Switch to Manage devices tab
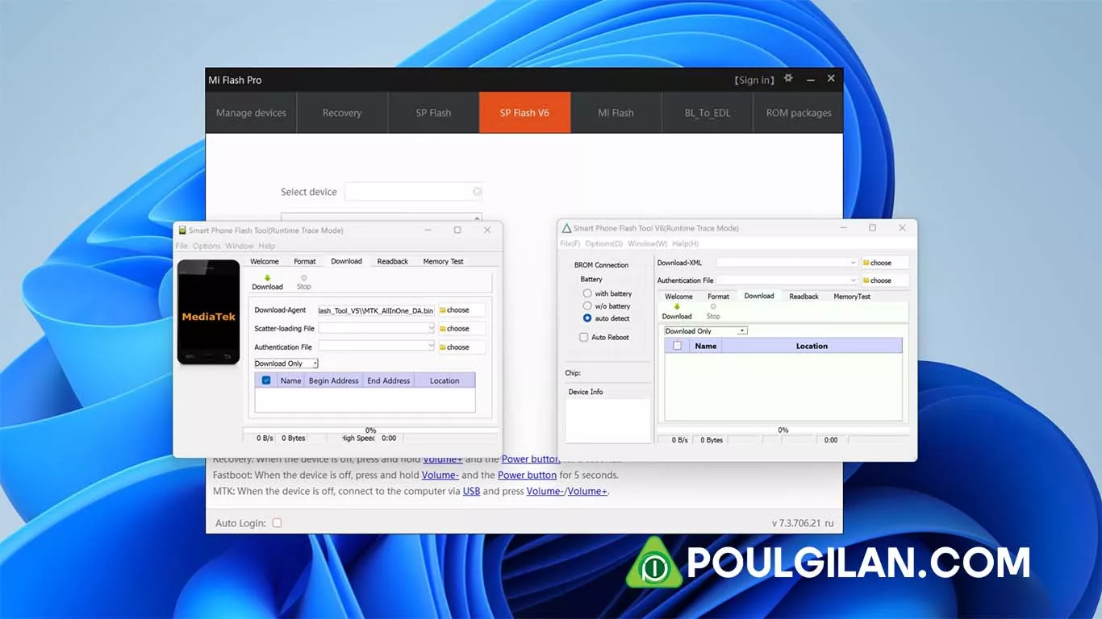Screen dimensions: 1102x619 coord(251,113)
